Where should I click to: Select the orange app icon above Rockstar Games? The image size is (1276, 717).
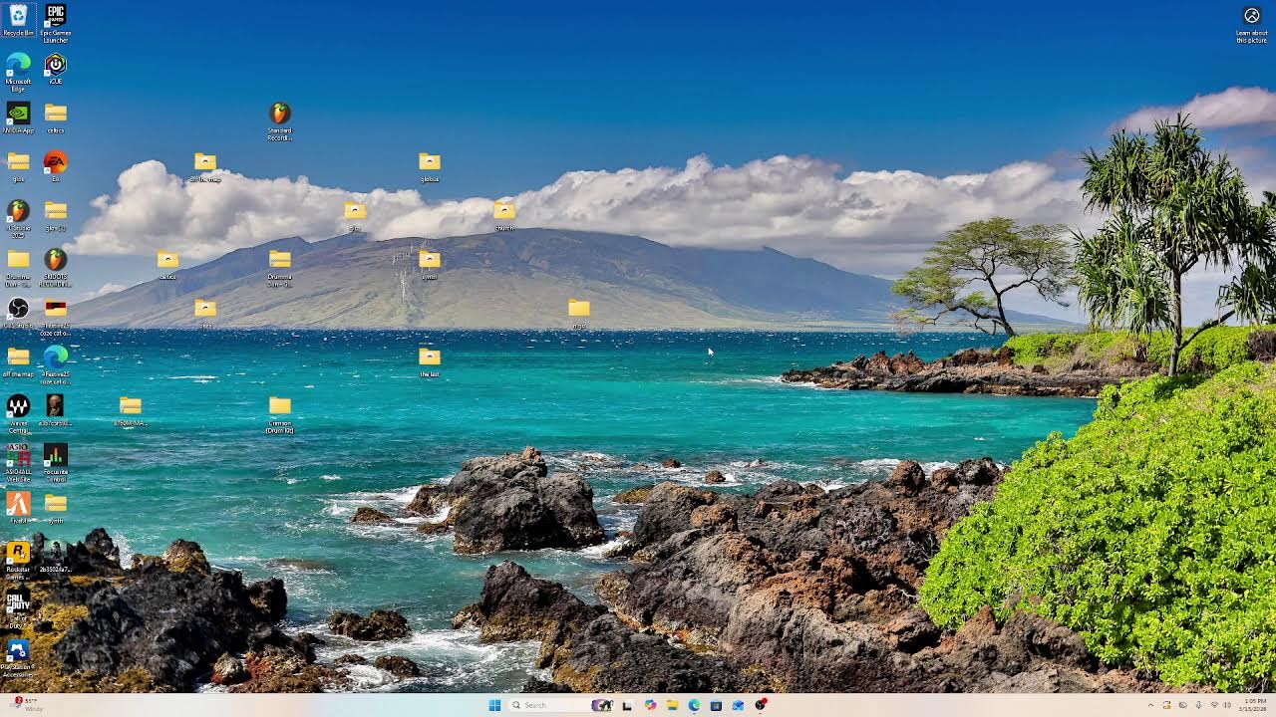(18, 508)
